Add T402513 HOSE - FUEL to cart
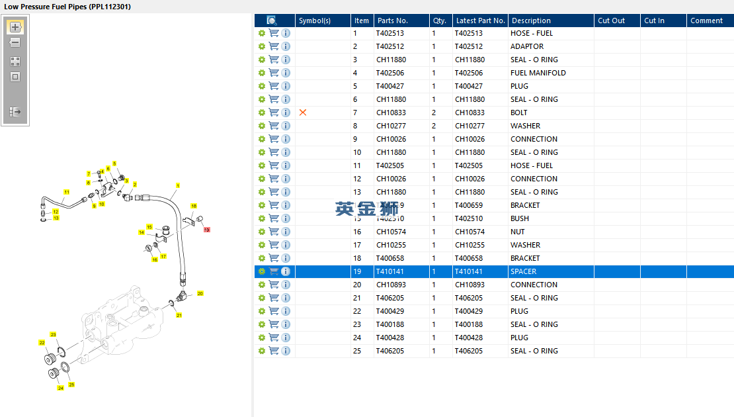 [x=274, y=33]
